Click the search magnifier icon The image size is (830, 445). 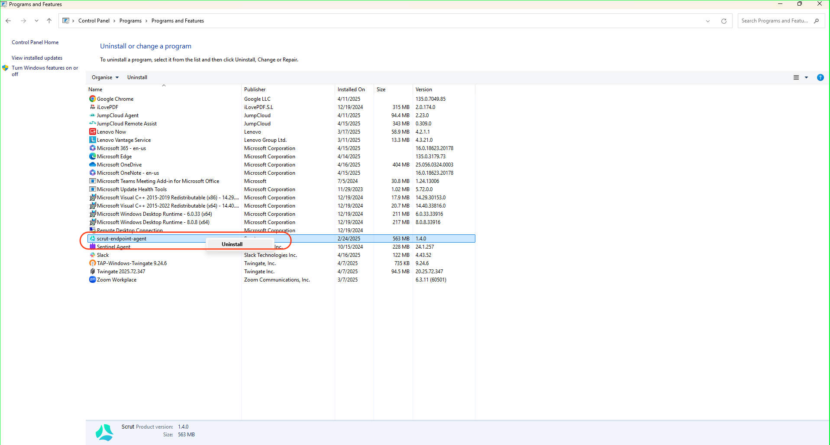(x=816, y=21)
